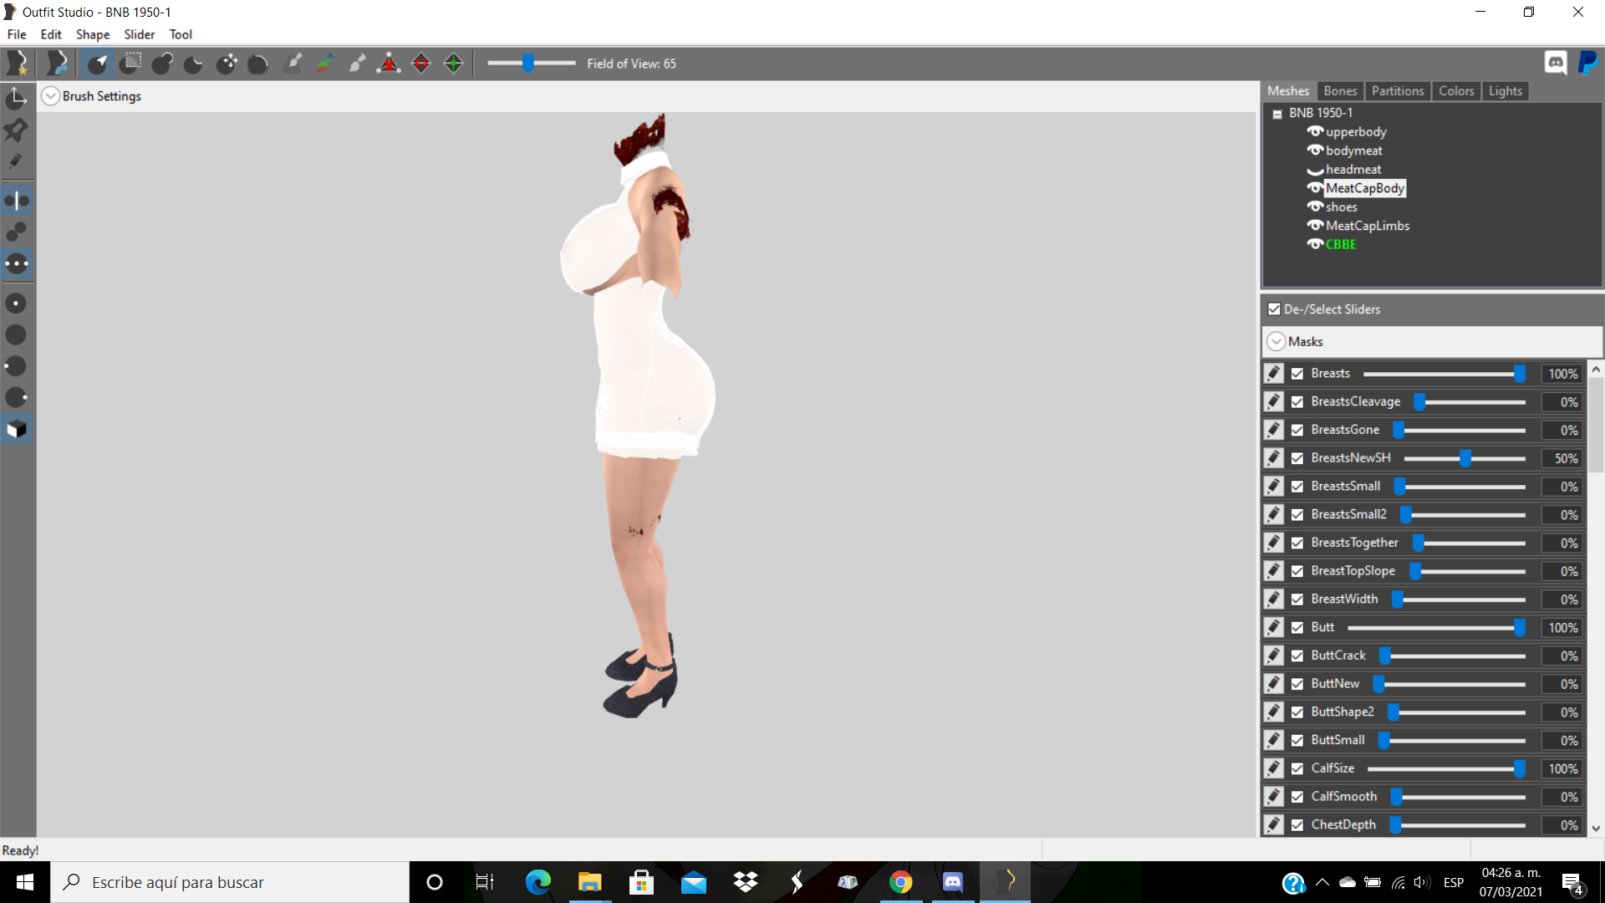Image resolution: width=1605 pixels, height=903 pixels.
Task: Select the shoes mesh in tree
Action: click(1342, 207)
